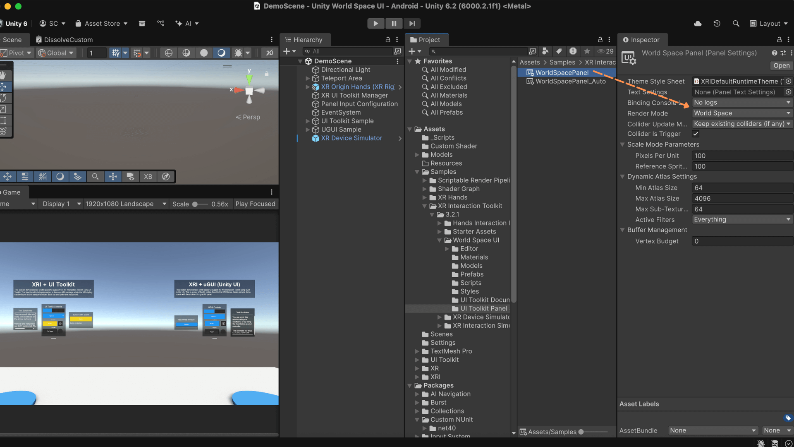Open Package Manager box icon in top toolbar
The width and height of the screenshot is (794, 447).
click(x=142, y=24)
